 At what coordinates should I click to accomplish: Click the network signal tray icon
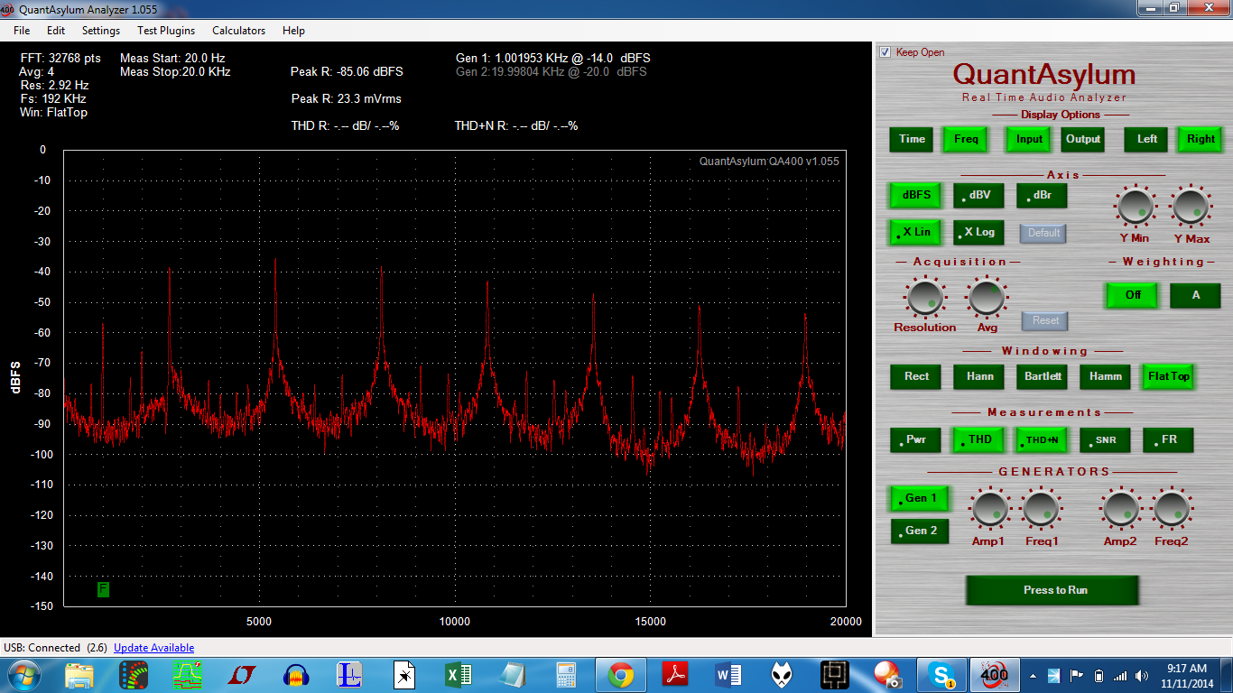coord(1120,676)
